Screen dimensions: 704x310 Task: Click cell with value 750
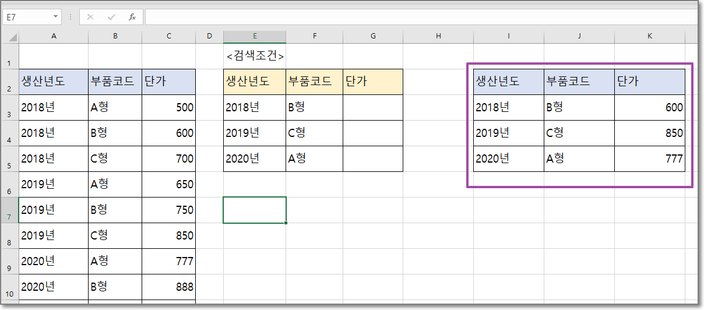[169, 210]
